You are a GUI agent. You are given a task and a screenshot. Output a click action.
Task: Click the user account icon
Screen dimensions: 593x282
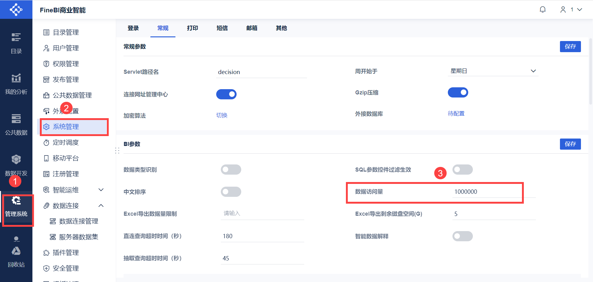[x=563, y=10]
